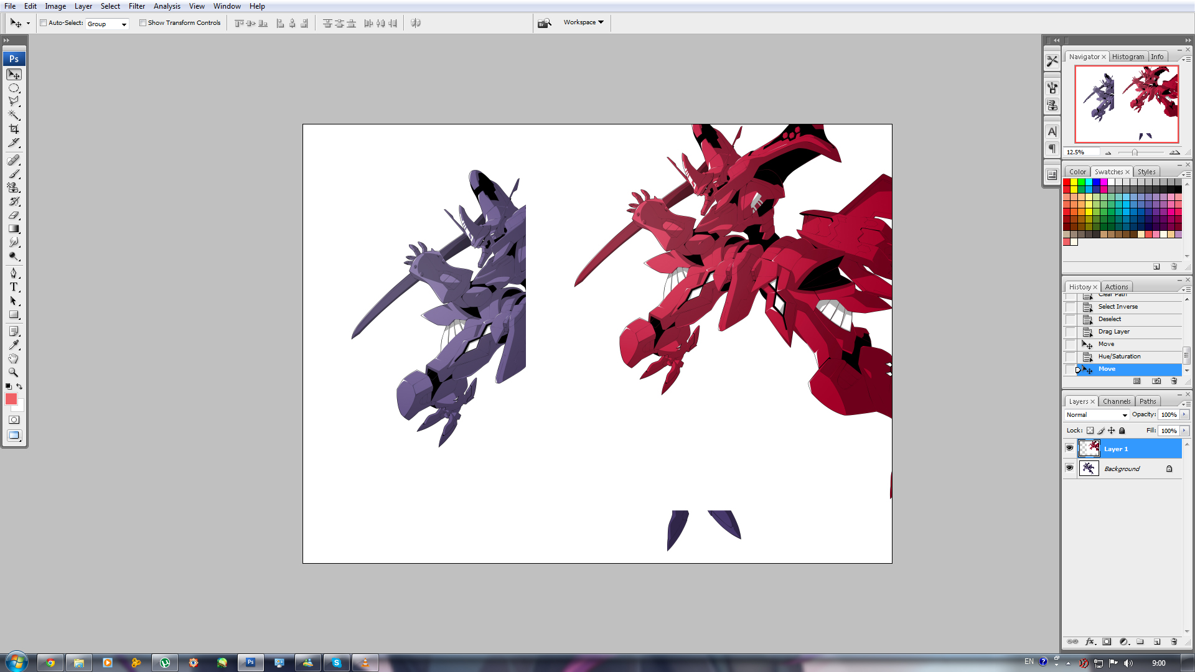Screen dimensions: 1195x672
Task: Select the Eyedropper tool
Action: coord(14,345)
